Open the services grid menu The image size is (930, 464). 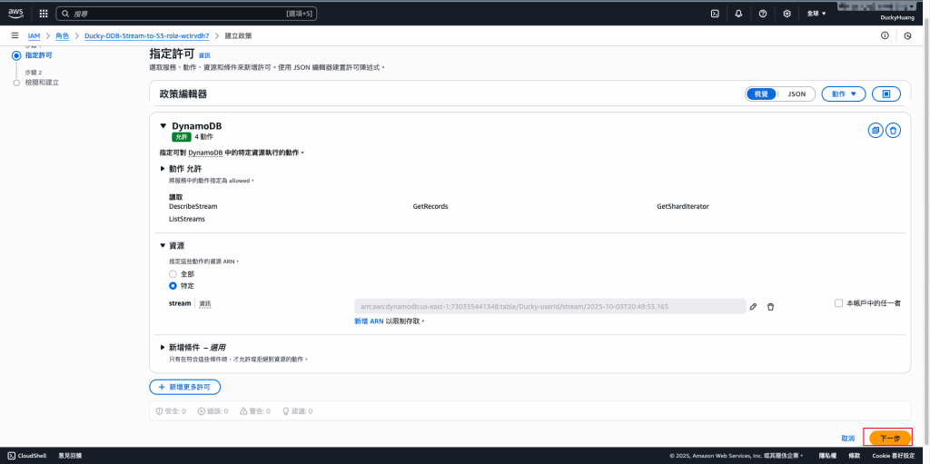(x=44, y=13)
